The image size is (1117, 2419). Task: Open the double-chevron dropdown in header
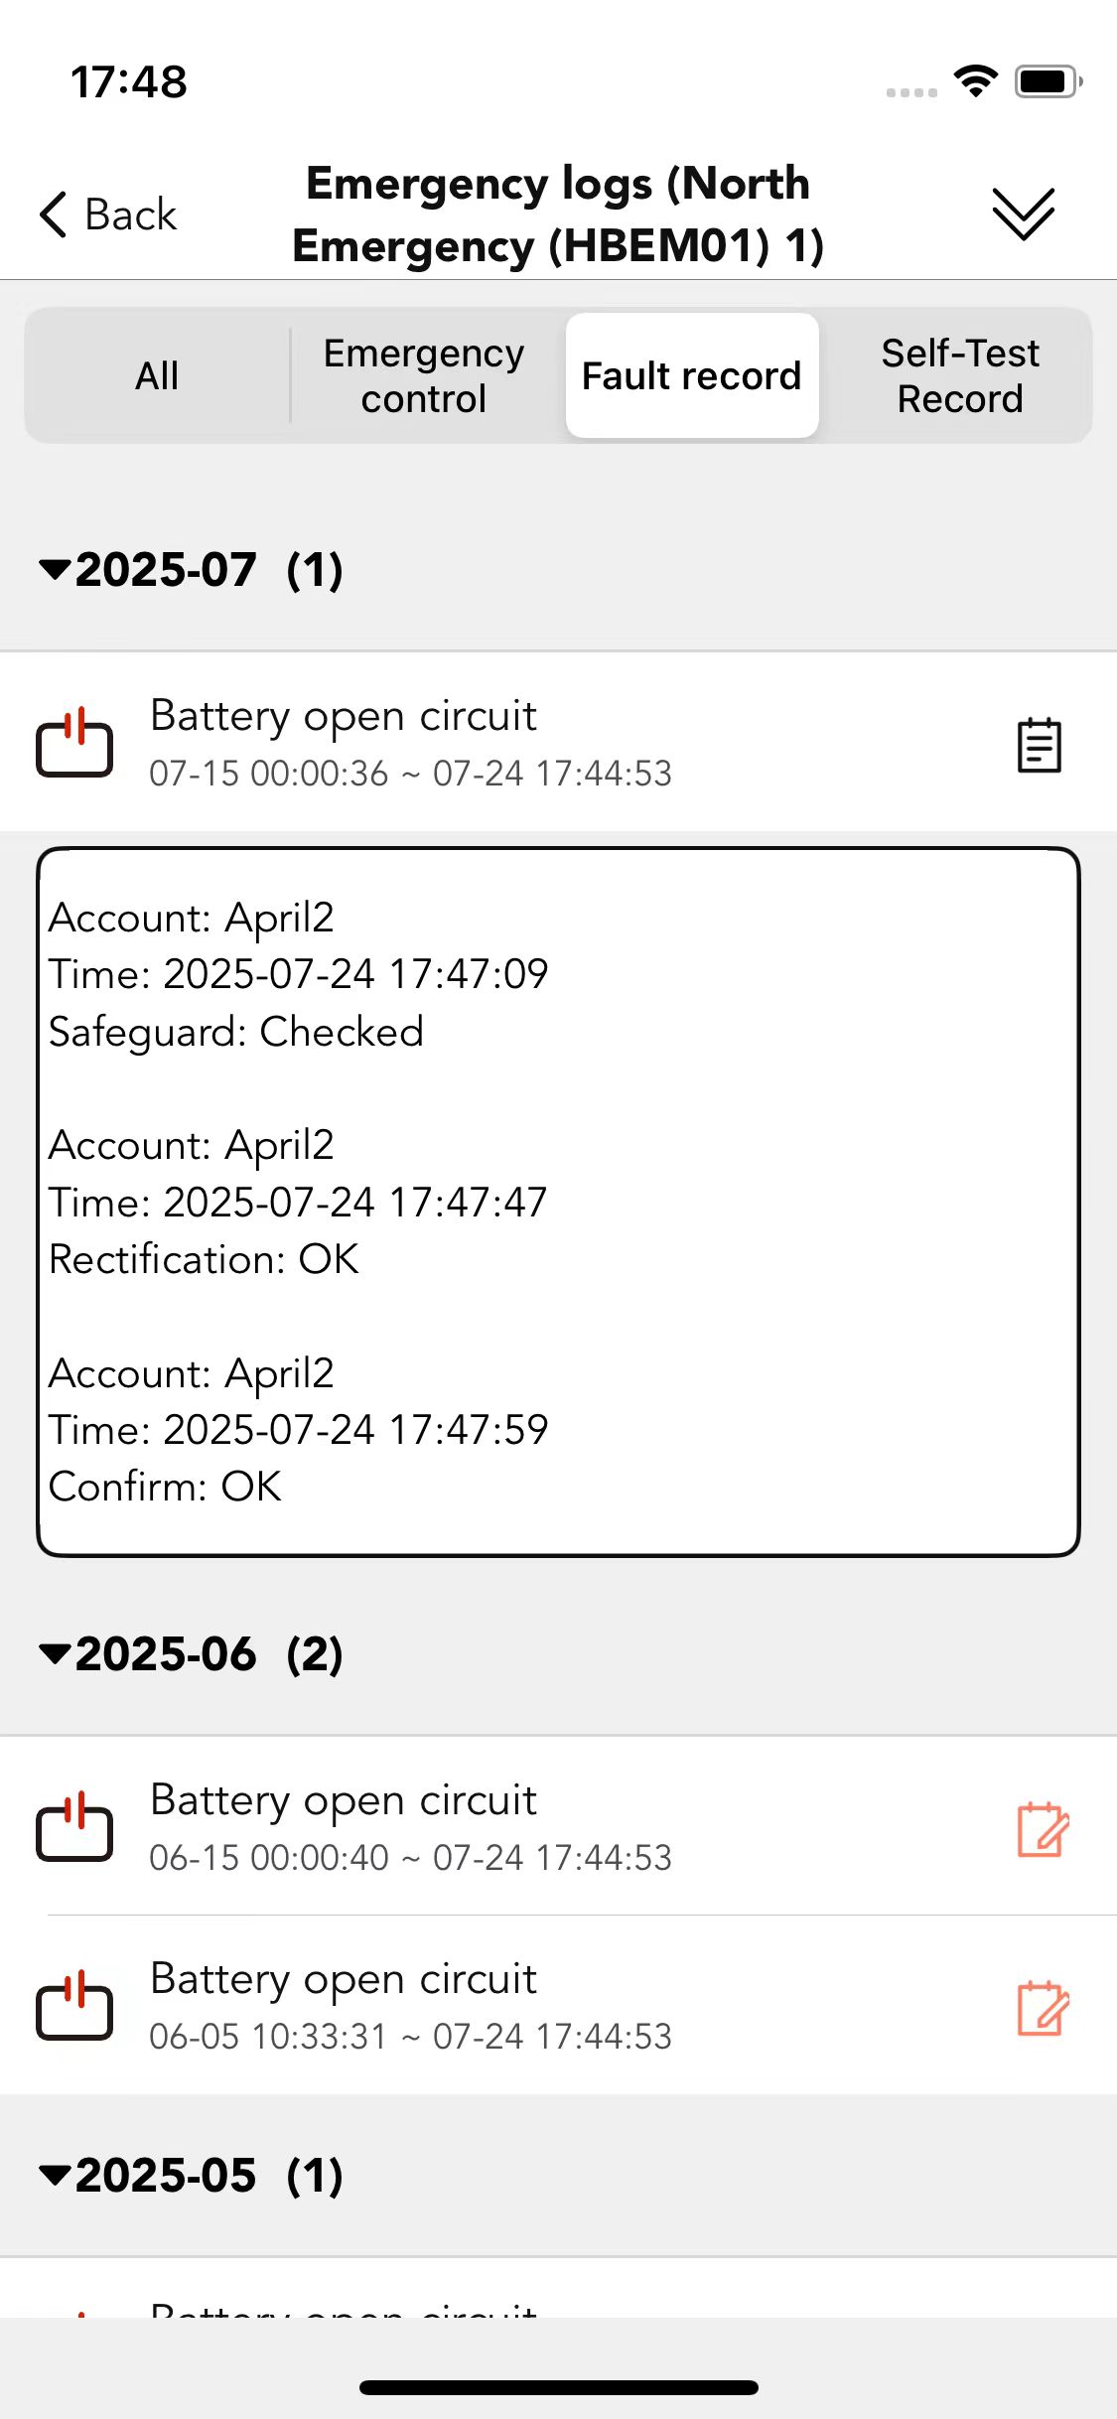point(1023,213)
